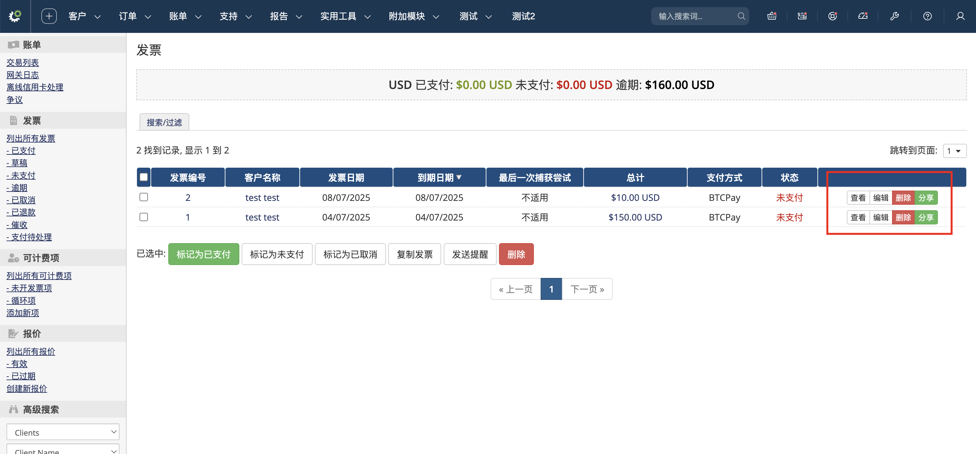Open the overdue invoices notification icon

coord(802,16)
